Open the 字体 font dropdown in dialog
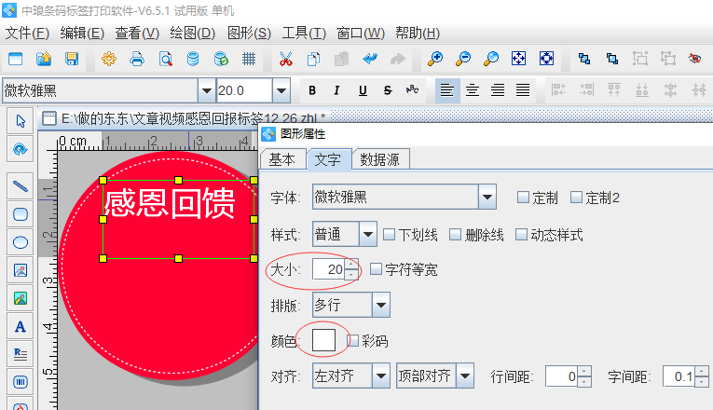Screen dimensions: 713x410 point(487,197)
